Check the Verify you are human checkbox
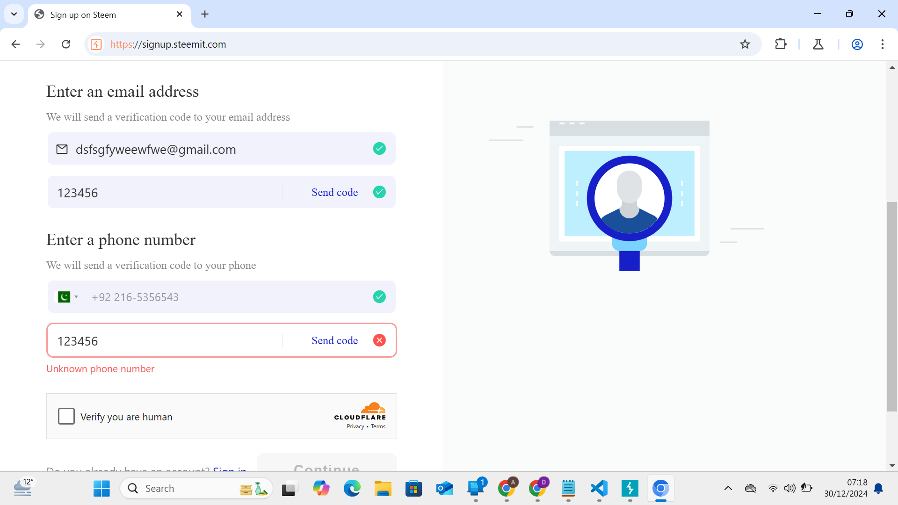This screenshot has width=898, height=505. 66,416
